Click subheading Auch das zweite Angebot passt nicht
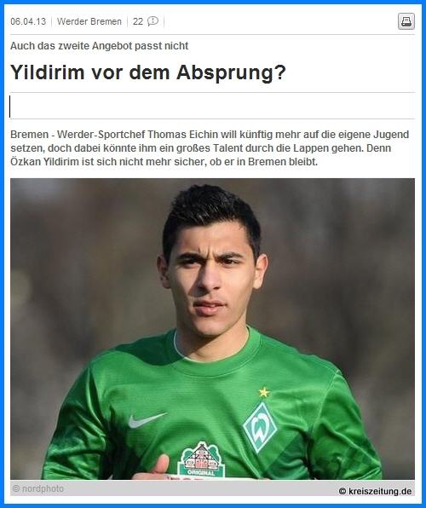 99,46
